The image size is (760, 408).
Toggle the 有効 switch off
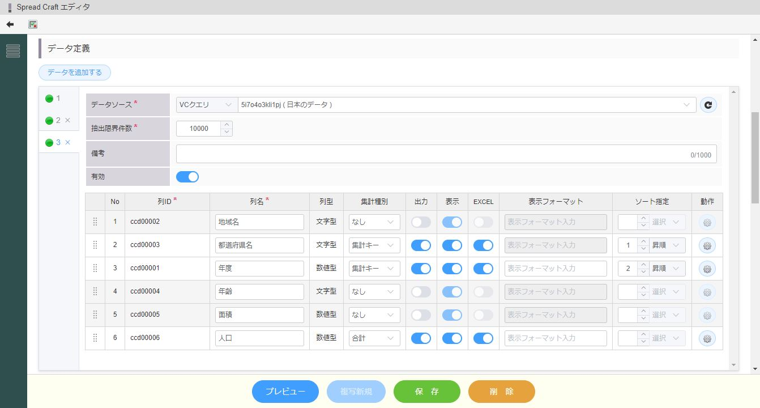point(187,177)
